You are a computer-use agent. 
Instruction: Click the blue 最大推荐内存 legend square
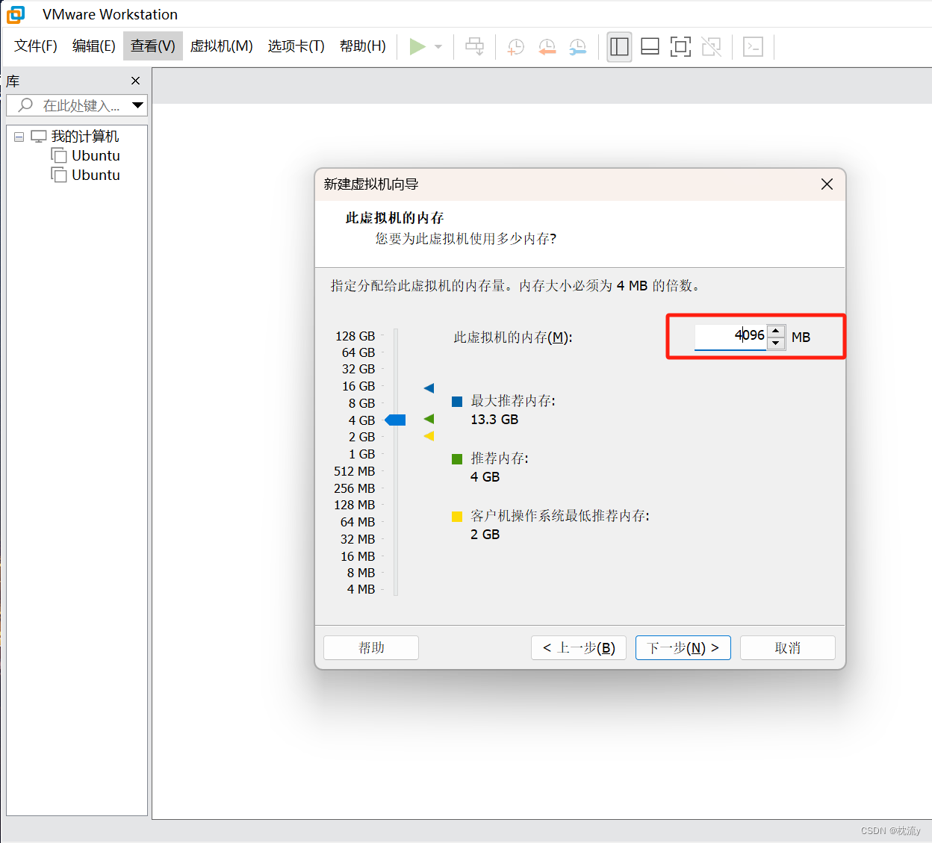pyautogui.click(x=457, y=402)
